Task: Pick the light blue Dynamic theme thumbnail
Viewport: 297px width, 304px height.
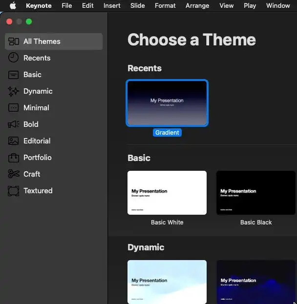Action: pyautogui.click(x=167, y=282)
